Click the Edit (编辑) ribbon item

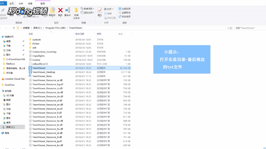tap(108, 13)
